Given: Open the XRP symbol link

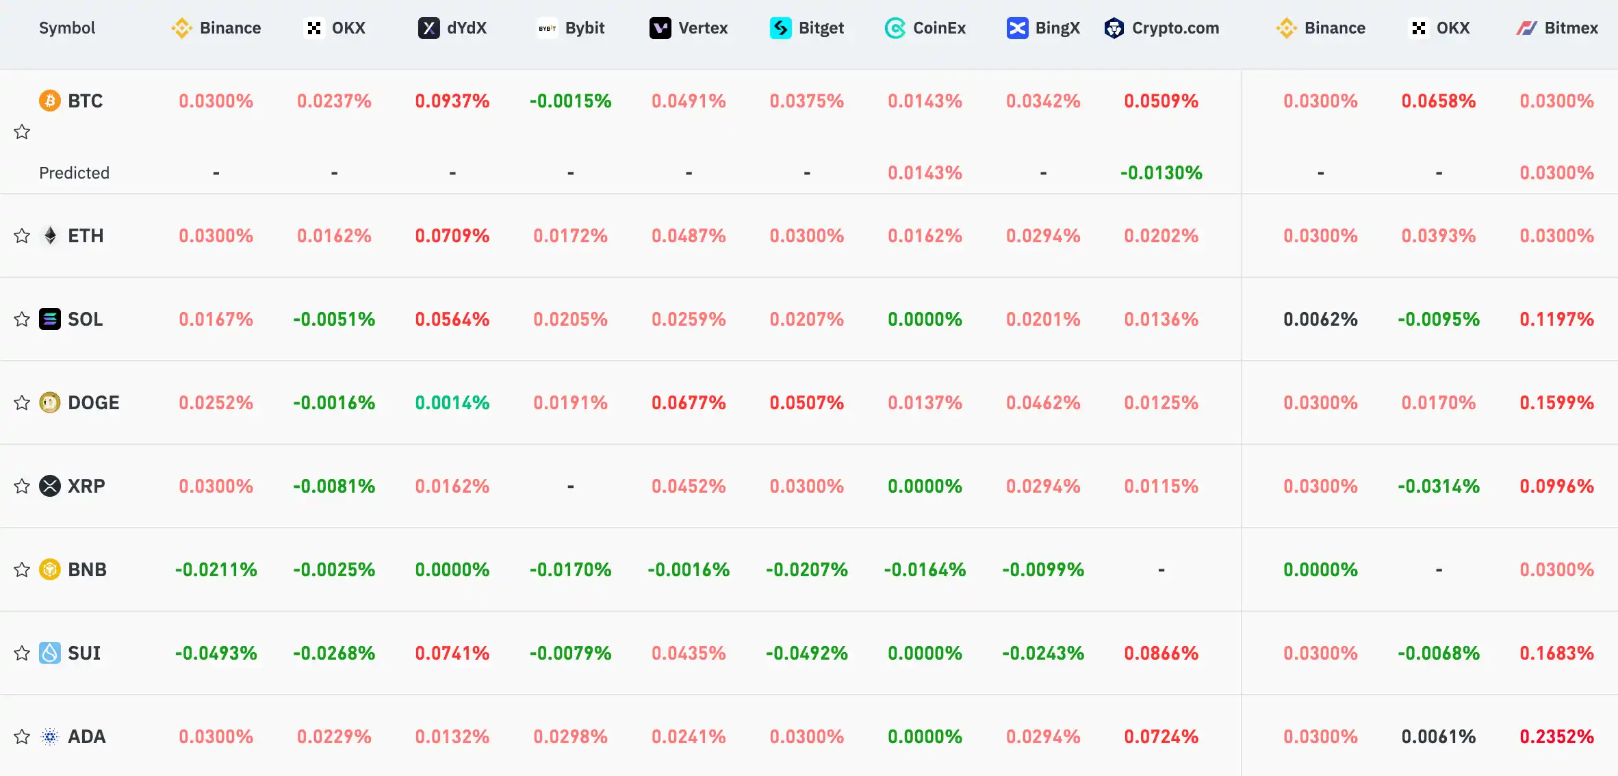Looking at the screenshot, I should pos(86,487).
